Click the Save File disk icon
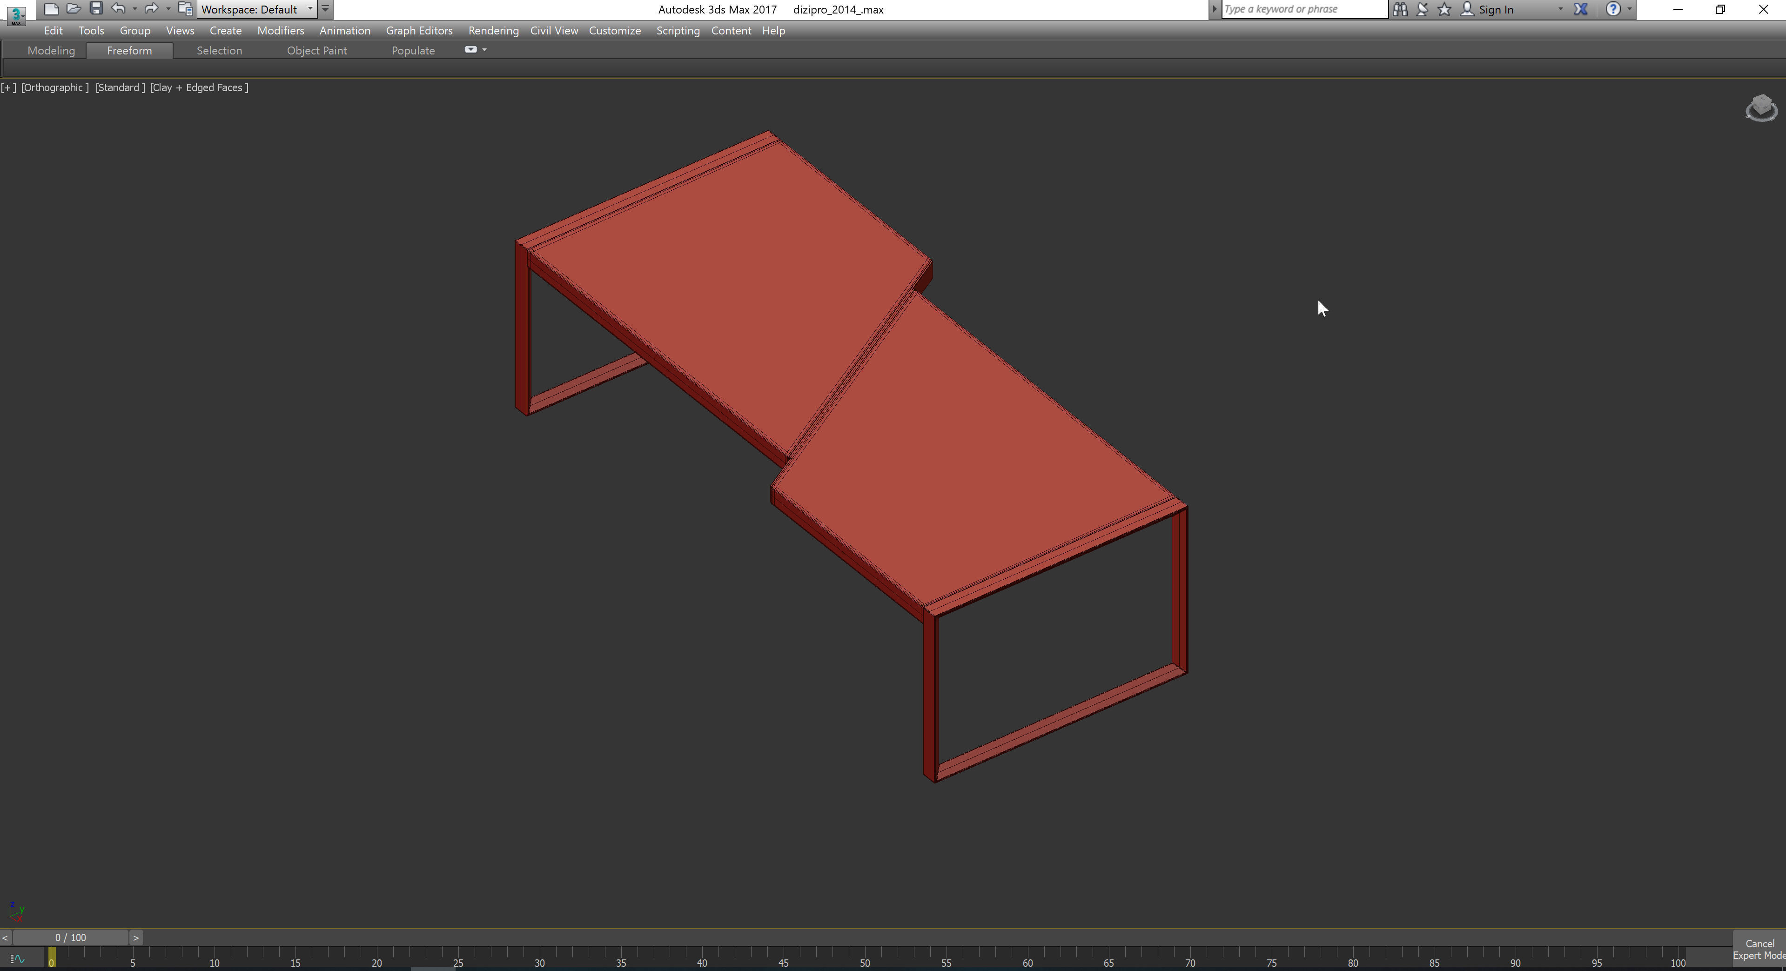The height and width of the screenshot is (971, 1786). tap(96, 9)
